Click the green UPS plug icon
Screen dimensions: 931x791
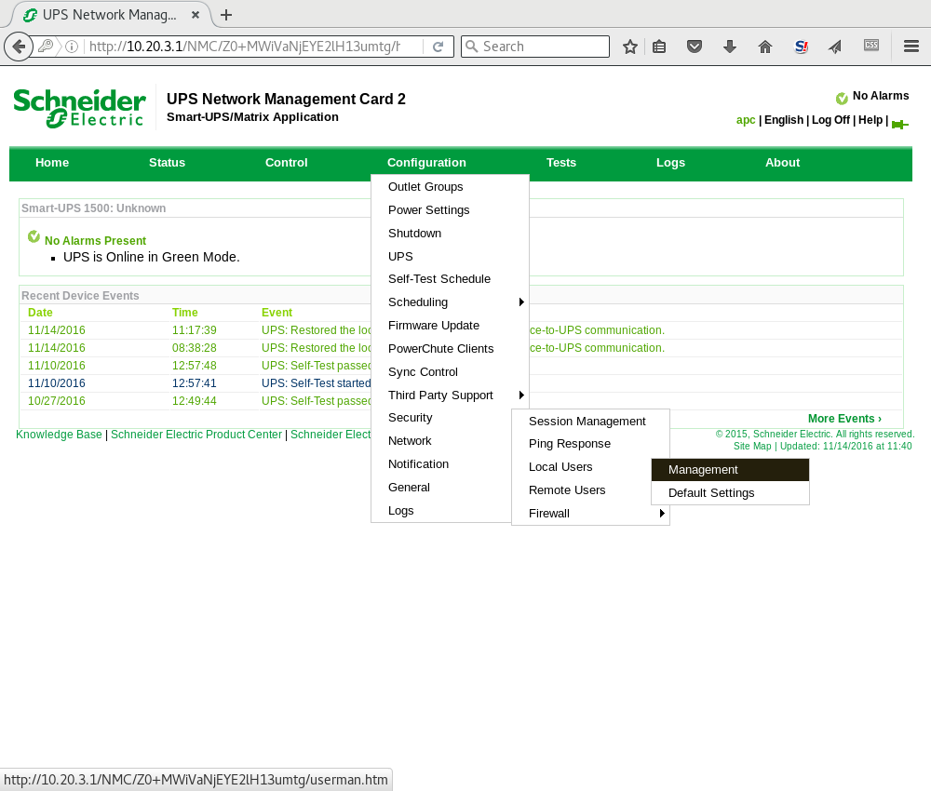(900, 124)
